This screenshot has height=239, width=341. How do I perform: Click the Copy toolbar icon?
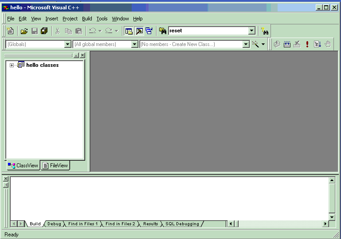[x=68, y=31]
